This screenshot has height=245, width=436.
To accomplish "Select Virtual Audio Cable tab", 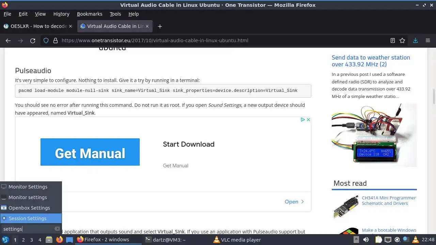I will click(115, 26).
